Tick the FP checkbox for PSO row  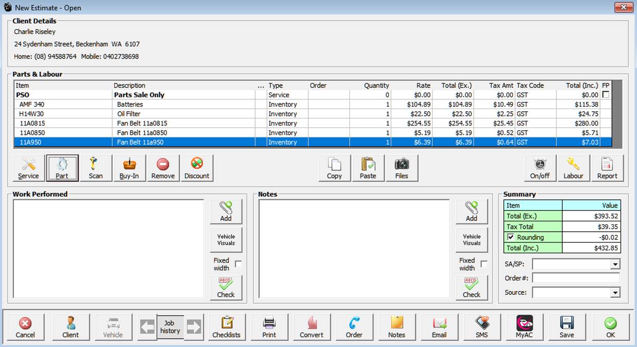[x=606, y=95]
